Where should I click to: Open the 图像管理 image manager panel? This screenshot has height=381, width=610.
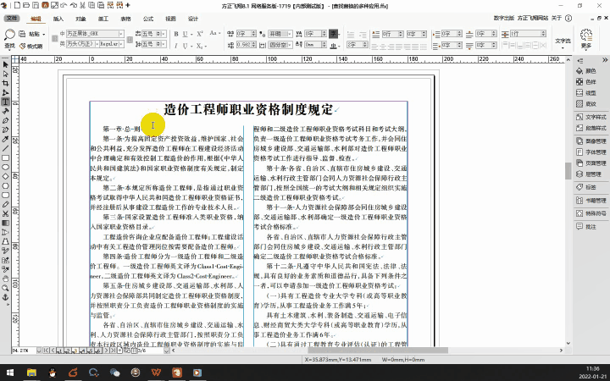591,141
